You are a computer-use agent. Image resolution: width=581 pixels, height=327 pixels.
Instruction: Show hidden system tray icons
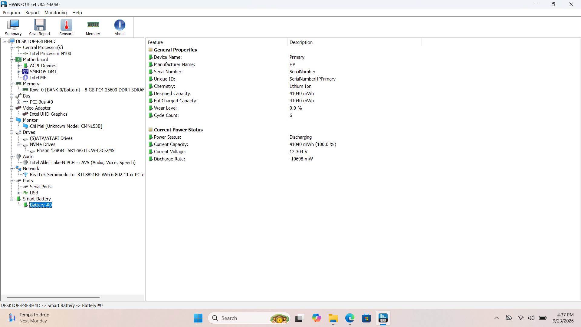pyautogui.click(x=497, y=318)
